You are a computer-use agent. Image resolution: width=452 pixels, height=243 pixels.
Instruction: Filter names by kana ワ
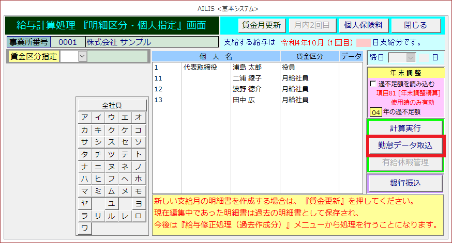[85, 228]
